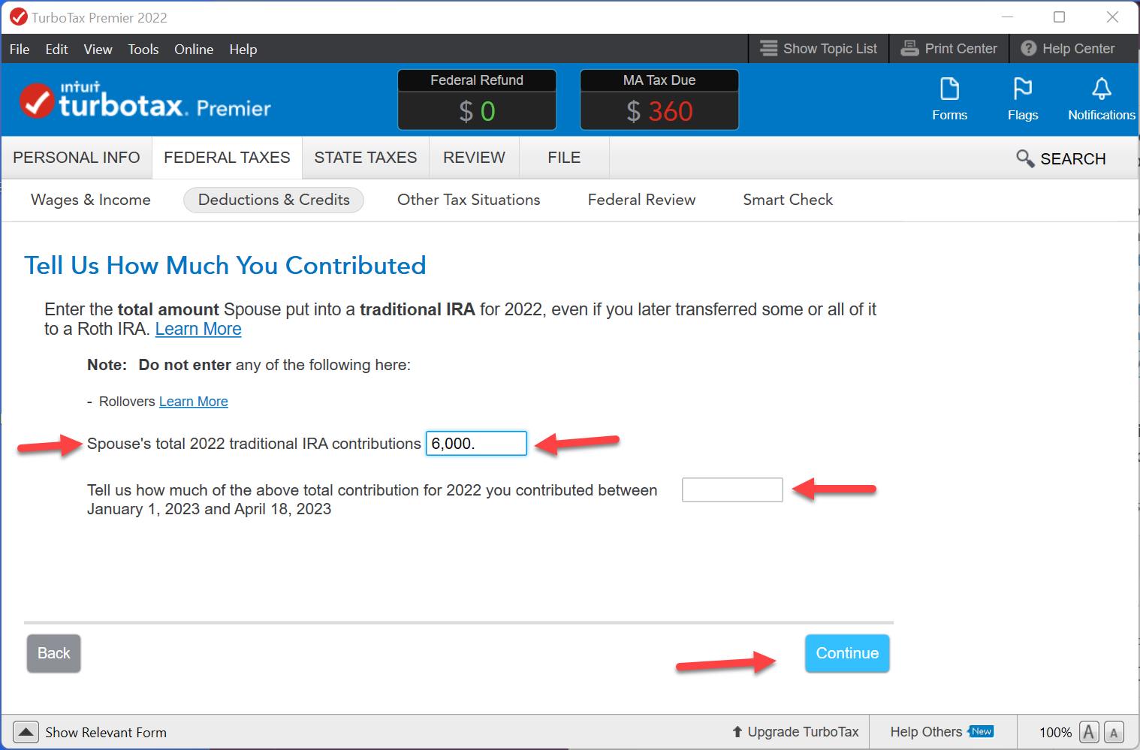Switch to the File tab
Image resolution: width=1140 pixels, height=750 pixels.
click(x=564, y=158)
